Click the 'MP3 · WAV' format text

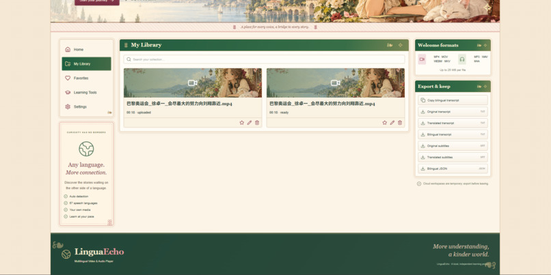coord(481,57)
